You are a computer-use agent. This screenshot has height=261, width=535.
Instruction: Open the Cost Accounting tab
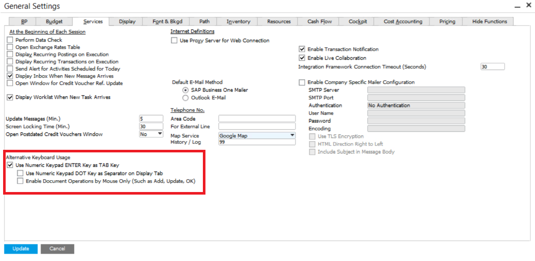point(403,22)
